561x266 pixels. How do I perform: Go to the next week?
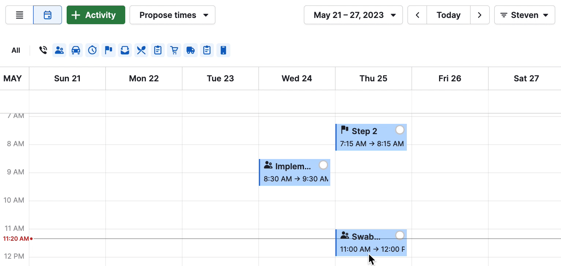click(x=480, y=15)
